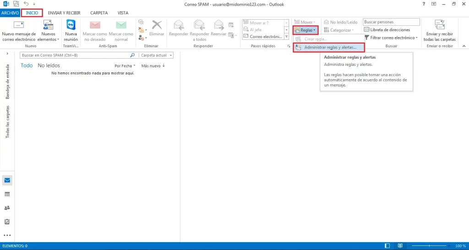Open Calendar view from the left sidebar
469x250 pixels.
pyautogui.click(x=7, y=194)
